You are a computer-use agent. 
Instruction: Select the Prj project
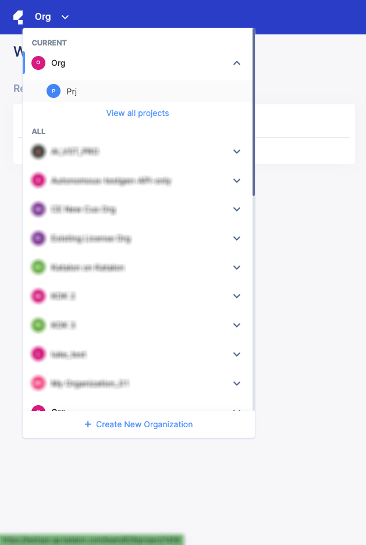coord(72,92)
